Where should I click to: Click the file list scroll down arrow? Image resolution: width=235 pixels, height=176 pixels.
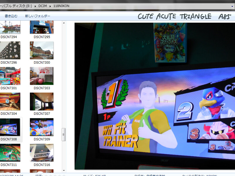click(x=64, y=170)
